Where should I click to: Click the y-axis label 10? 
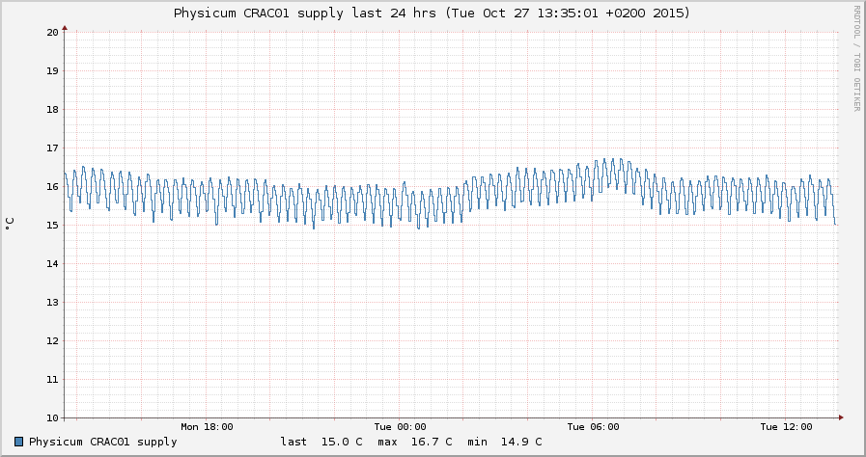pos(52,417)
